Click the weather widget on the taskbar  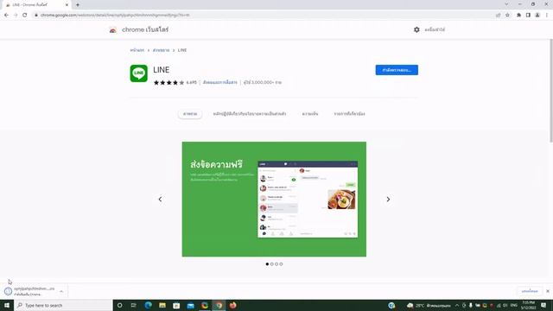429,305
